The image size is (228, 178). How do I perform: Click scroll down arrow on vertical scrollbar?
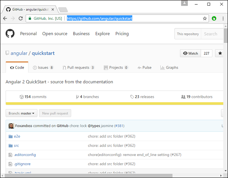click(x=225, y=171)
